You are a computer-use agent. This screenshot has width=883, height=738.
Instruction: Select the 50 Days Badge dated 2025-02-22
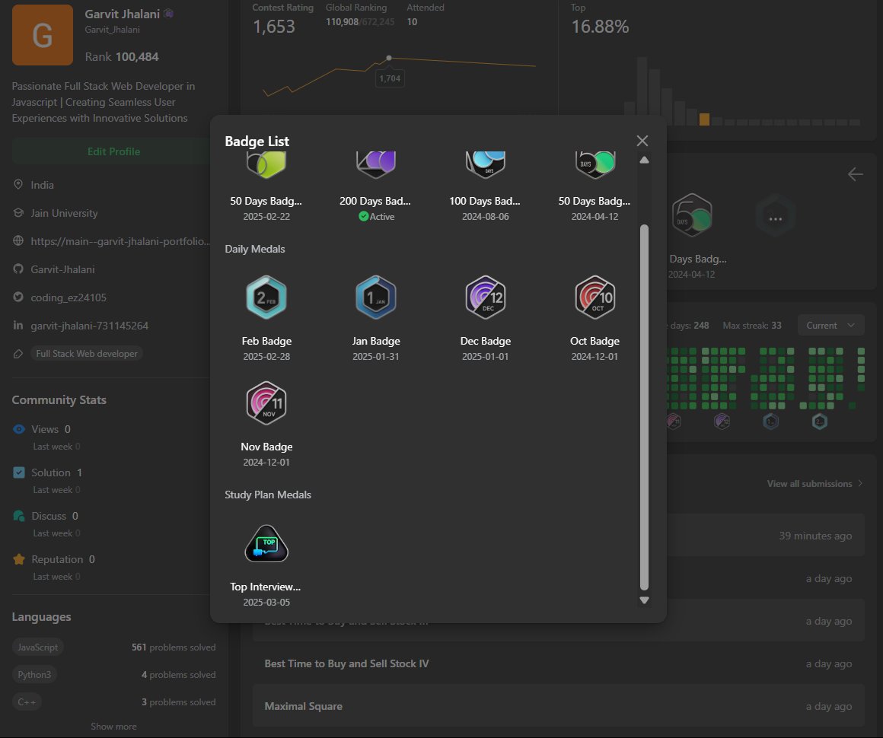click(266, 164)
